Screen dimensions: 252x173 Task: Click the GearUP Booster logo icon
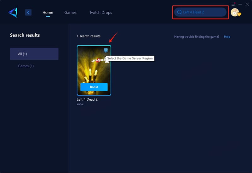(13, 12)
